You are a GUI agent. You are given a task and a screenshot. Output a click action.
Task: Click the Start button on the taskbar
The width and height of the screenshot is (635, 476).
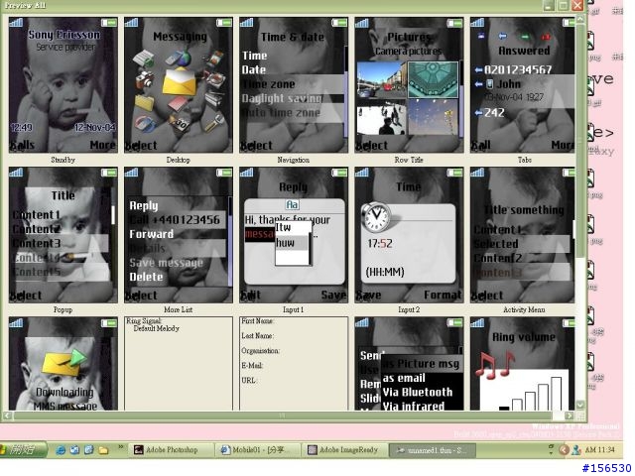(24, 449)
